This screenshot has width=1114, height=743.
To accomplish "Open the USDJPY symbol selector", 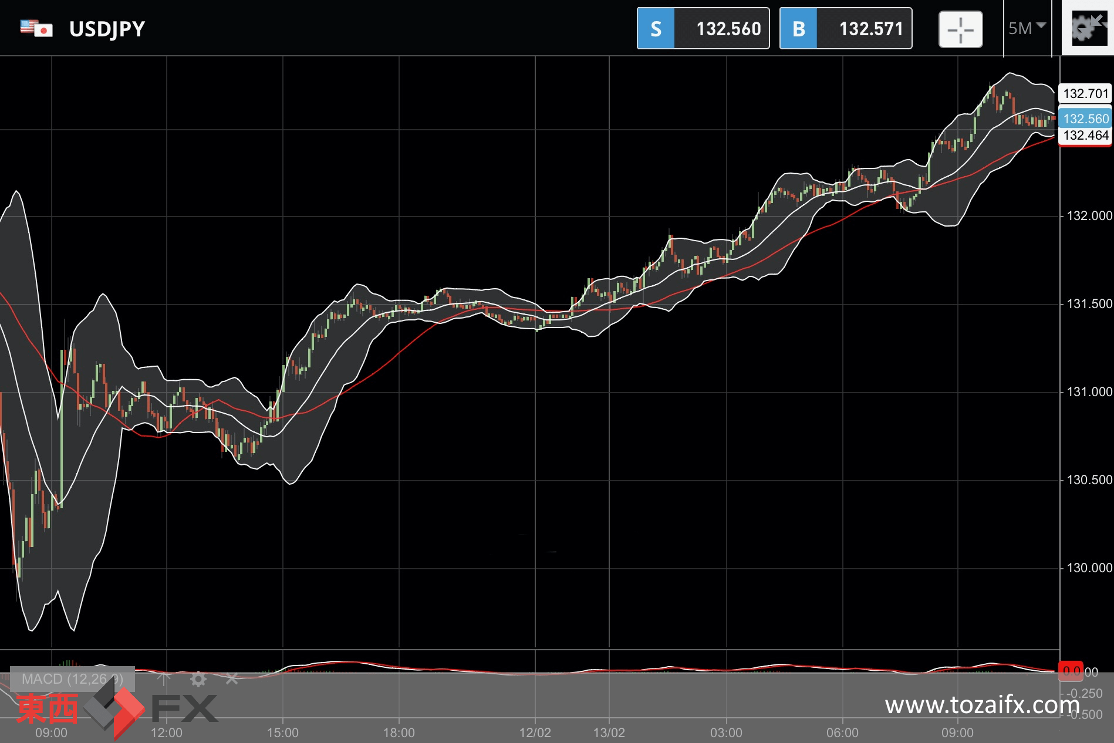I will click(107, 29).
